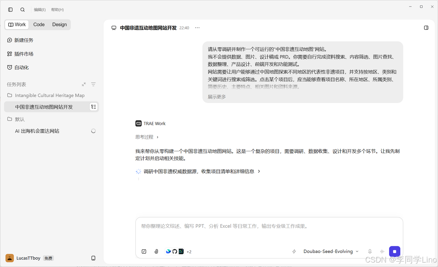Toggle the left sidebar panel icon
The width and height of the screenshot is (438, 267).
(10, 10)
